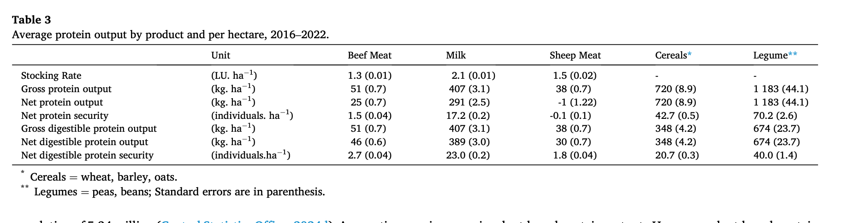Click the Sheep Meat column header
Viewport: 854px width, 223px height.
575,55
